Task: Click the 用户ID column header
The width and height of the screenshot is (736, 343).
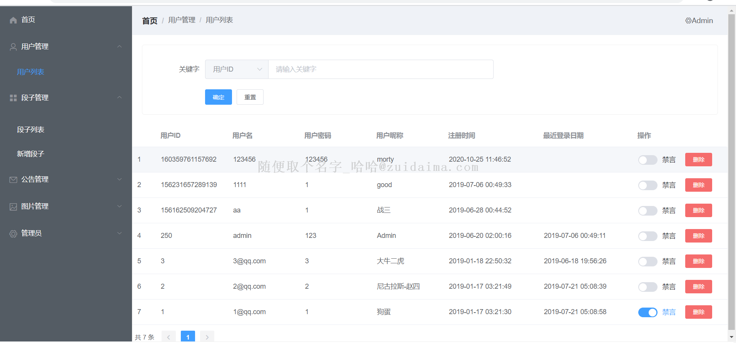Action: coord(170,136)
